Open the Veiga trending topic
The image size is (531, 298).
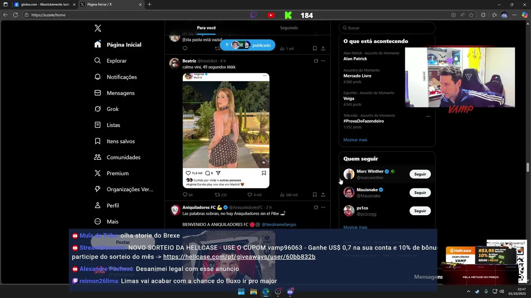tap(349, 99)
